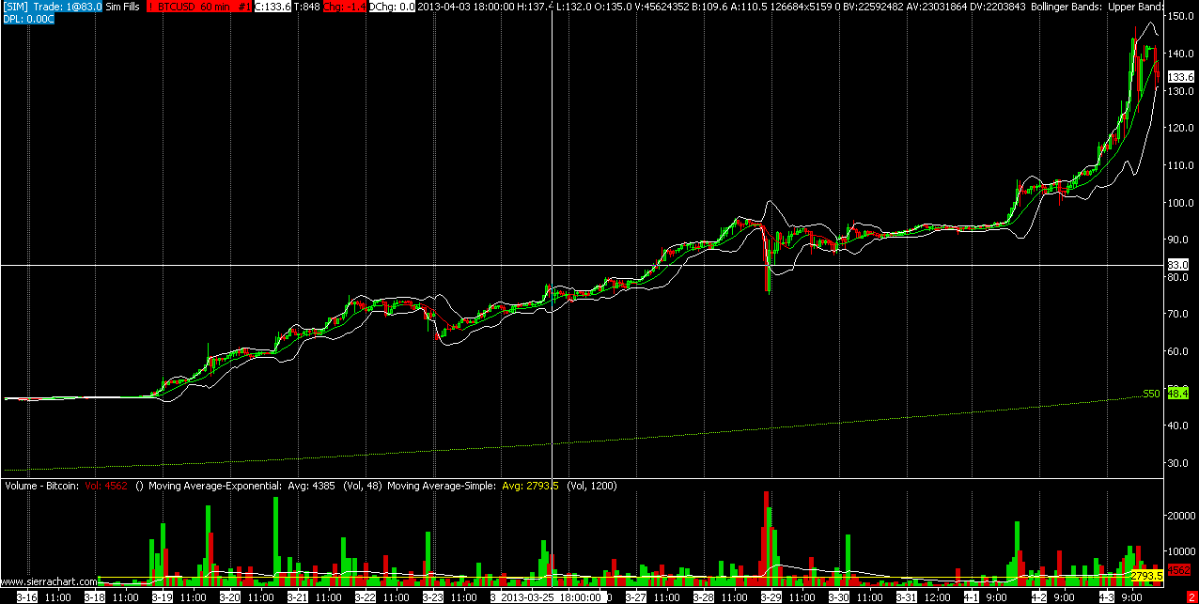
Task: Click the highlighted '133.6' last price marker
Action: [x=1180, y=76]
